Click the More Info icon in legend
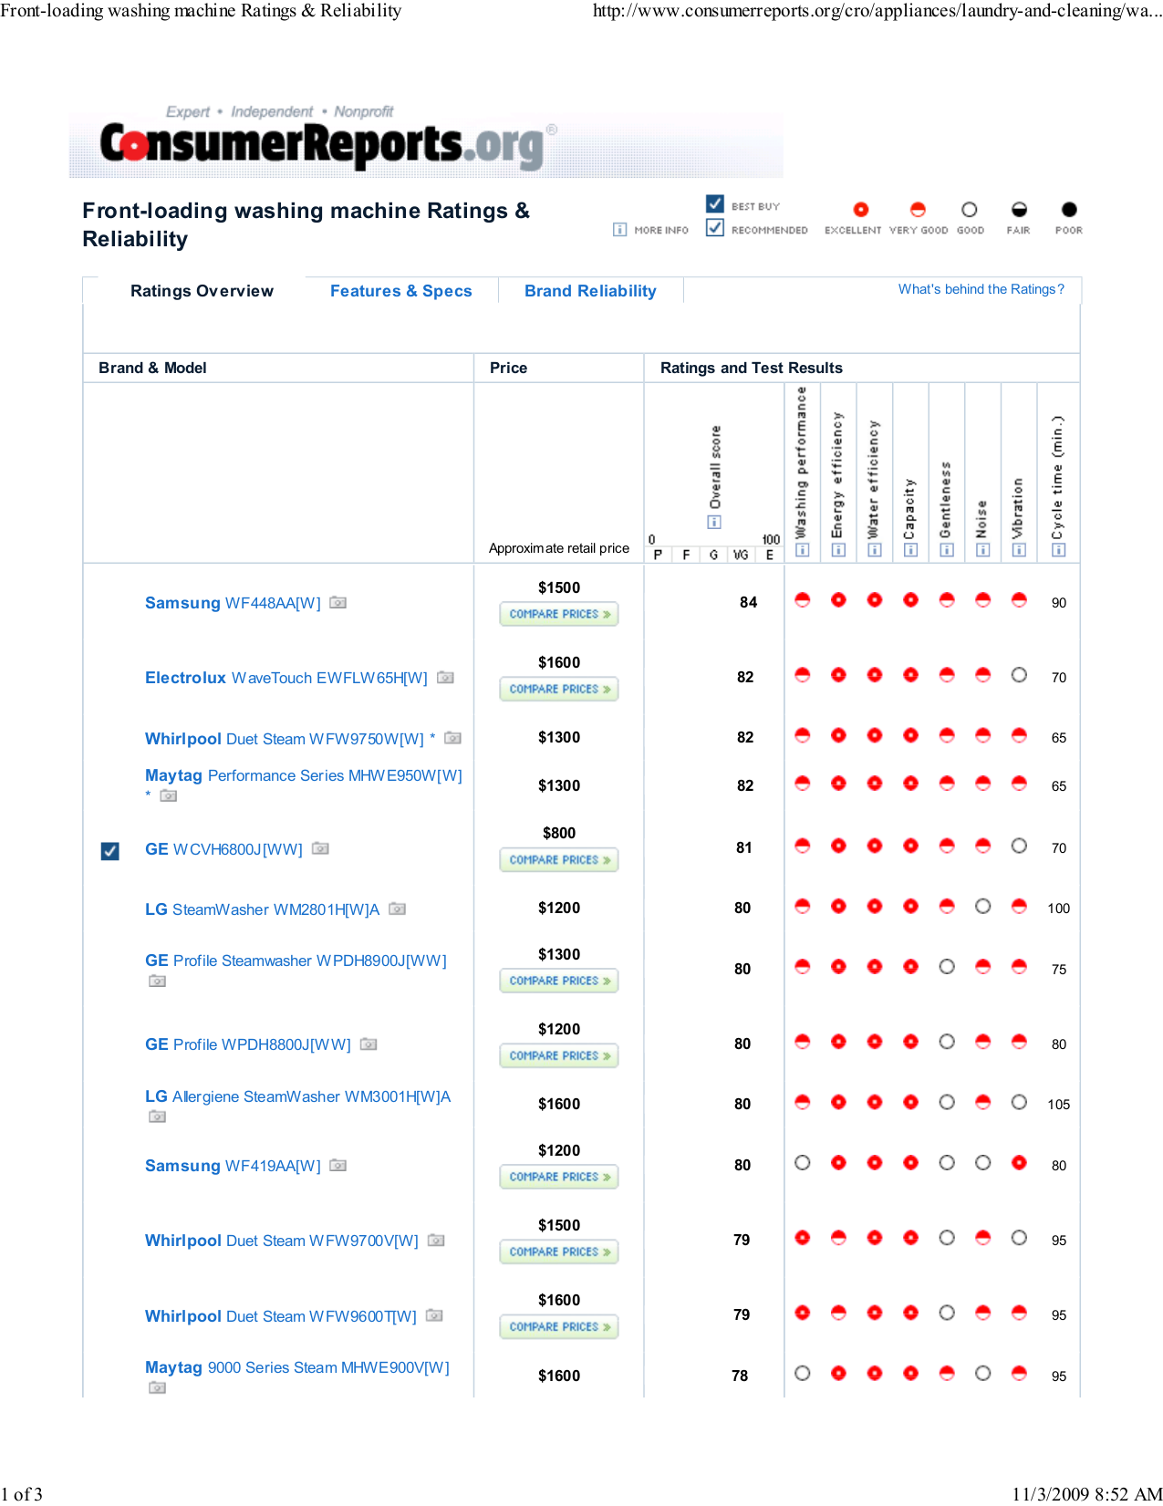1163x1506 pixels. click(619, 230)
